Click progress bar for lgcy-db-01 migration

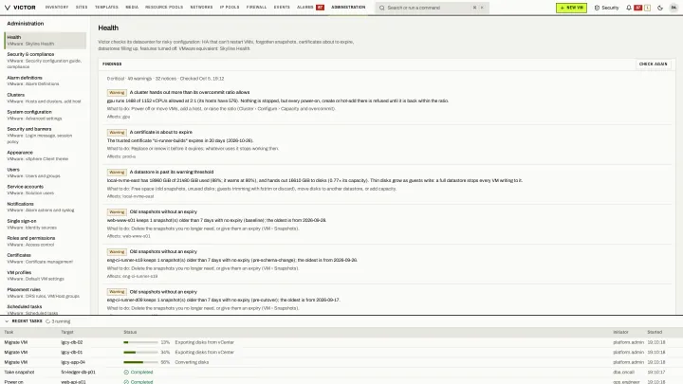click(x=140, y=352)
